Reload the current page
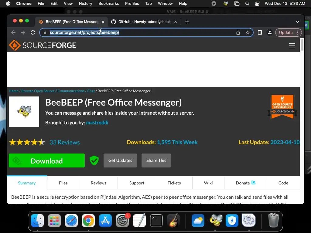The width and height of the screenshot is (311, 233). tap(33, 32)
